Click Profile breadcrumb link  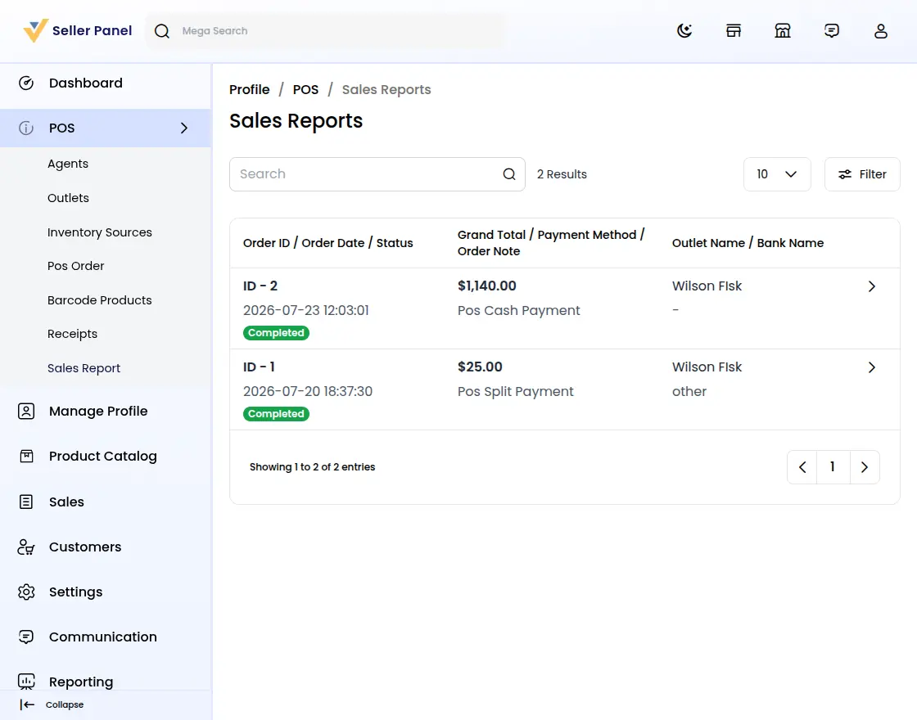click(x=250, y=89)
